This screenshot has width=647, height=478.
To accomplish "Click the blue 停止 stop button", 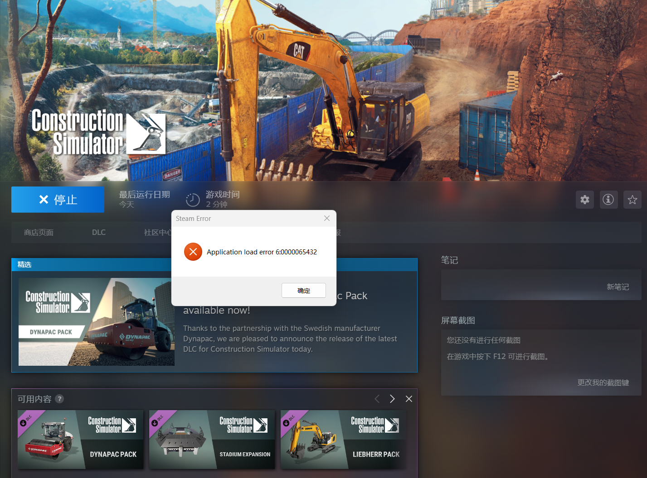I will [58, 200].
